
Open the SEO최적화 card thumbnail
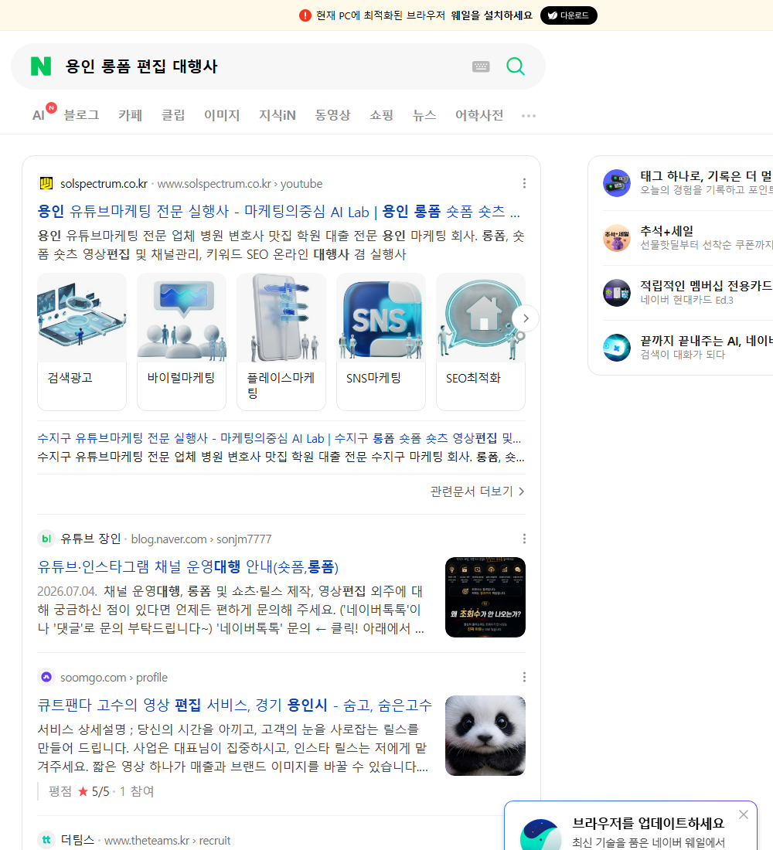pyautogui.click(x=481, y=318)
